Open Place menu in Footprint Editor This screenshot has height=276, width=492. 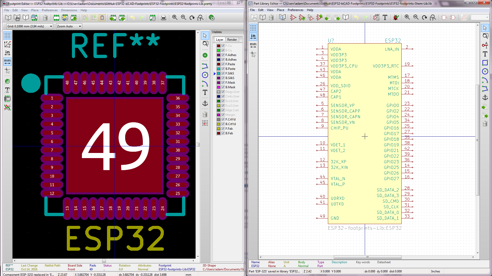click(35, 10)
